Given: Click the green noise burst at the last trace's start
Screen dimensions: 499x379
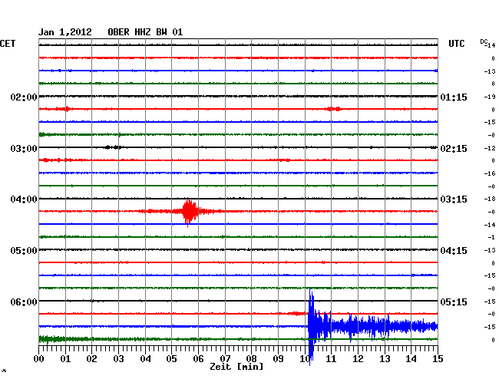Looking at the screenshot, I should [x=51, y=339].
